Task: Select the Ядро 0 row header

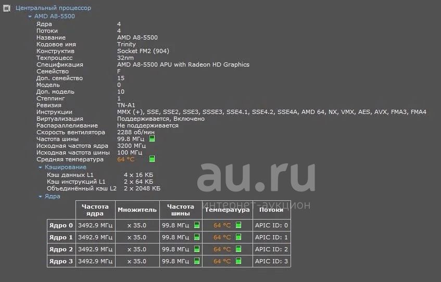Action: (61, 225)
